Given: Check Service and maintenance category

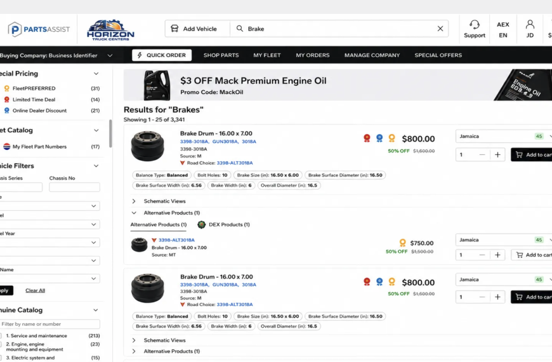Looking at the screenshot, I should pyautogui.click(x=1, y=336).
